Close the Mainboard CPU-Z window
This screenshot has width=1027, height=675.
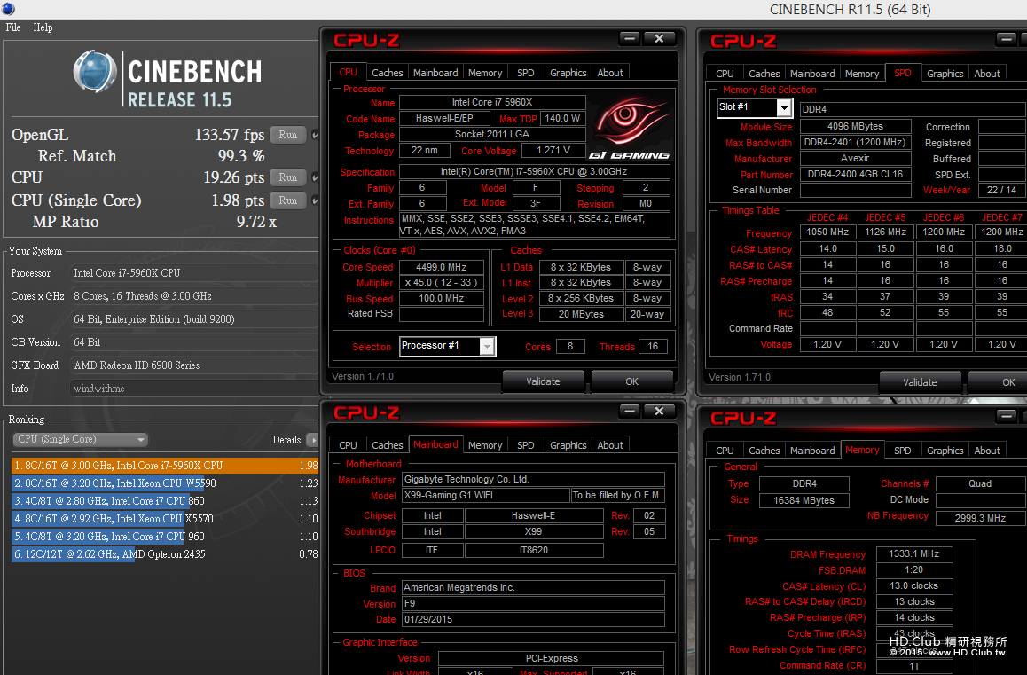tap(660, 412)
